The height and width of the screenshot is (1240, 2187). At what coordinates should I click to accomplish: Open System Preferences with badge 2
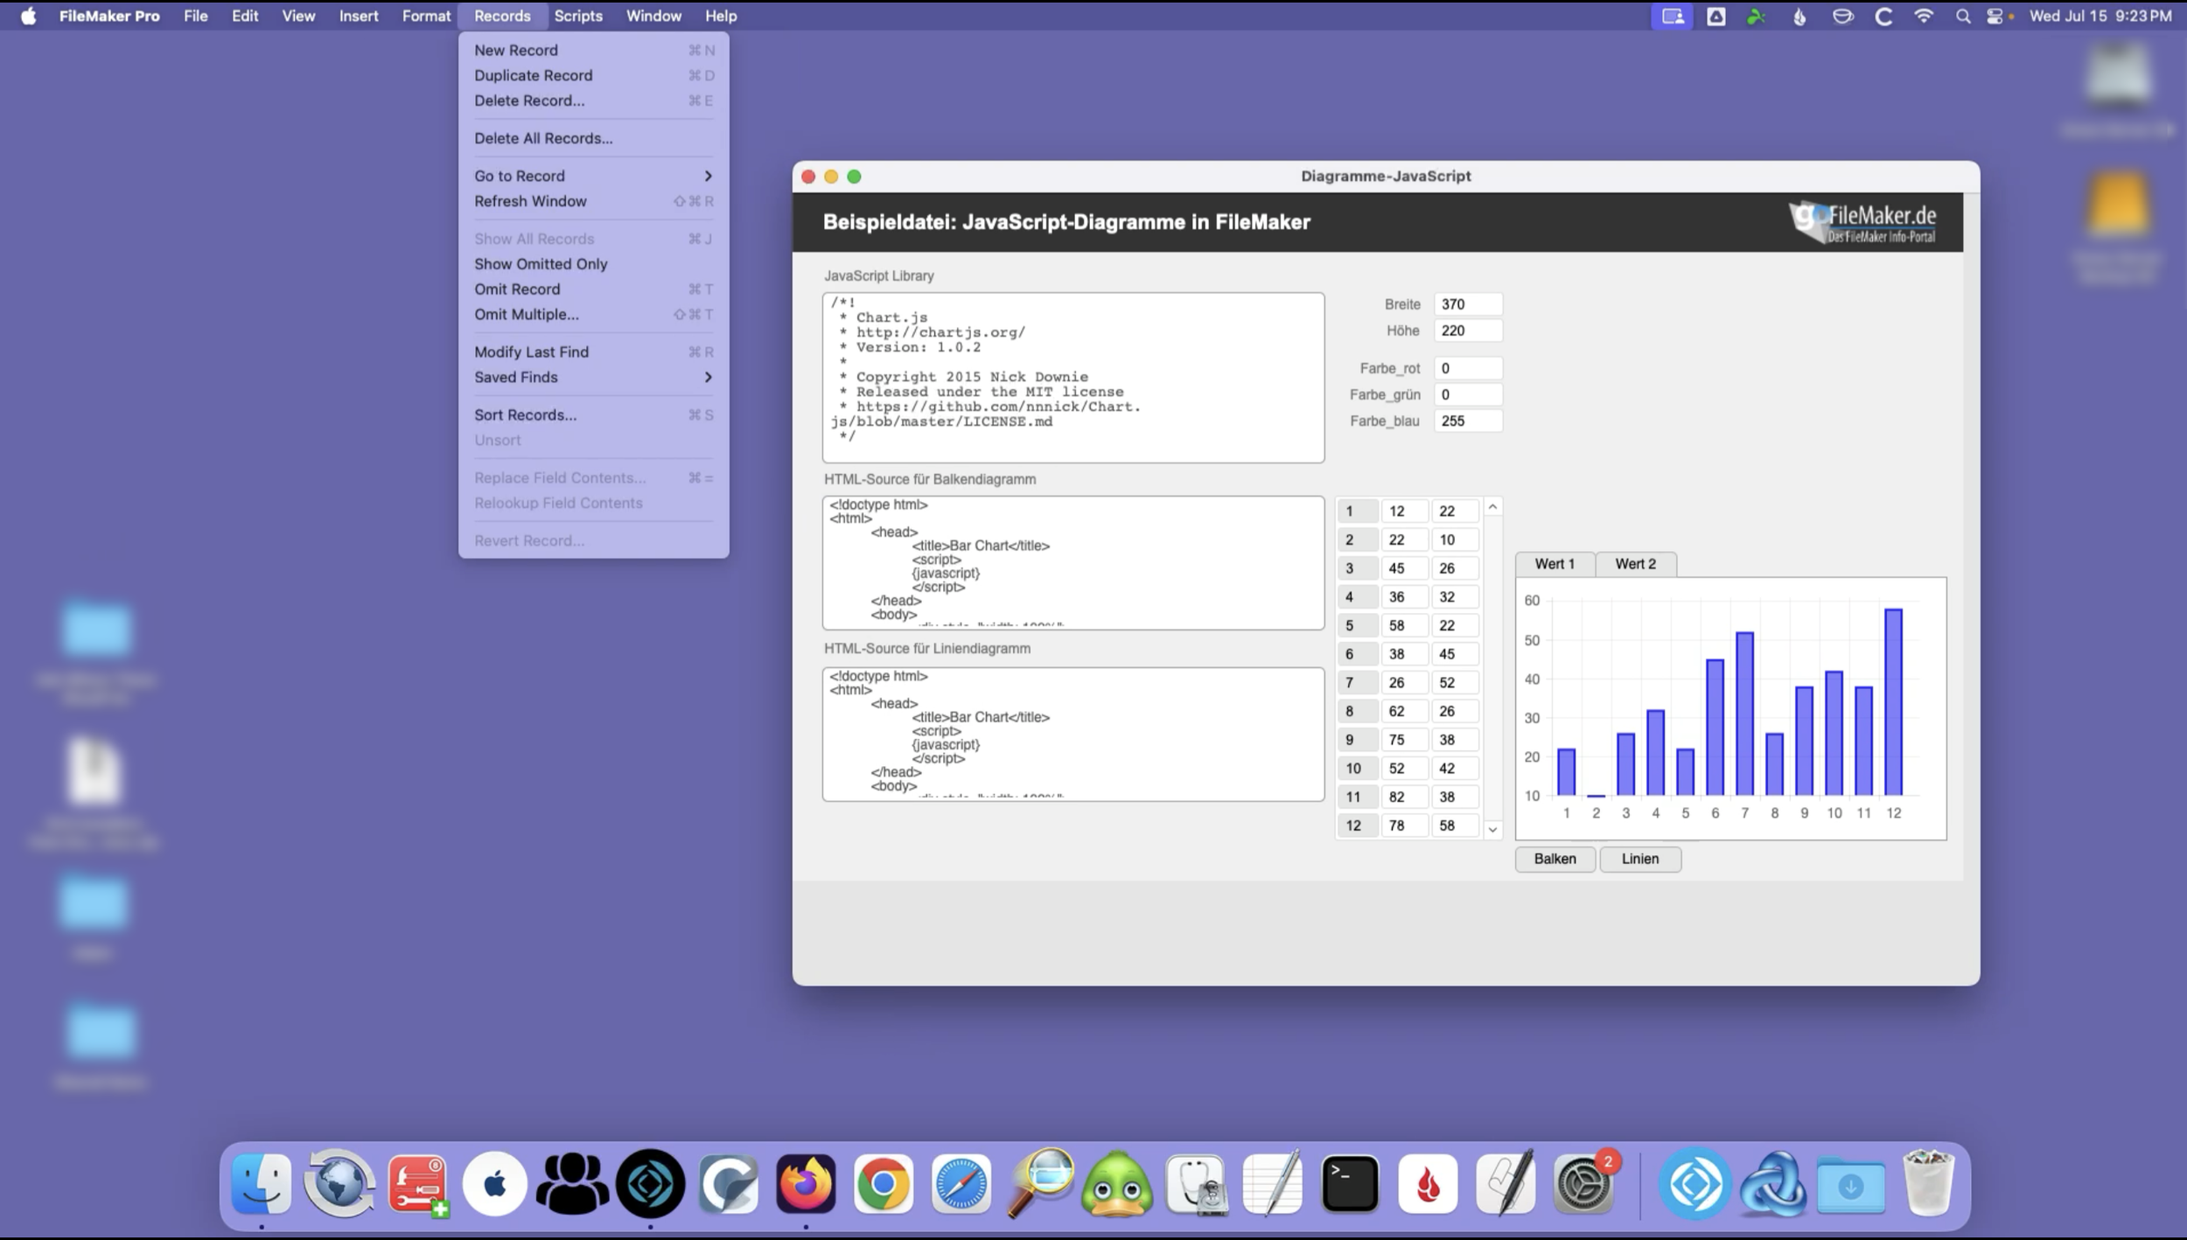tap(1583, 1184)
